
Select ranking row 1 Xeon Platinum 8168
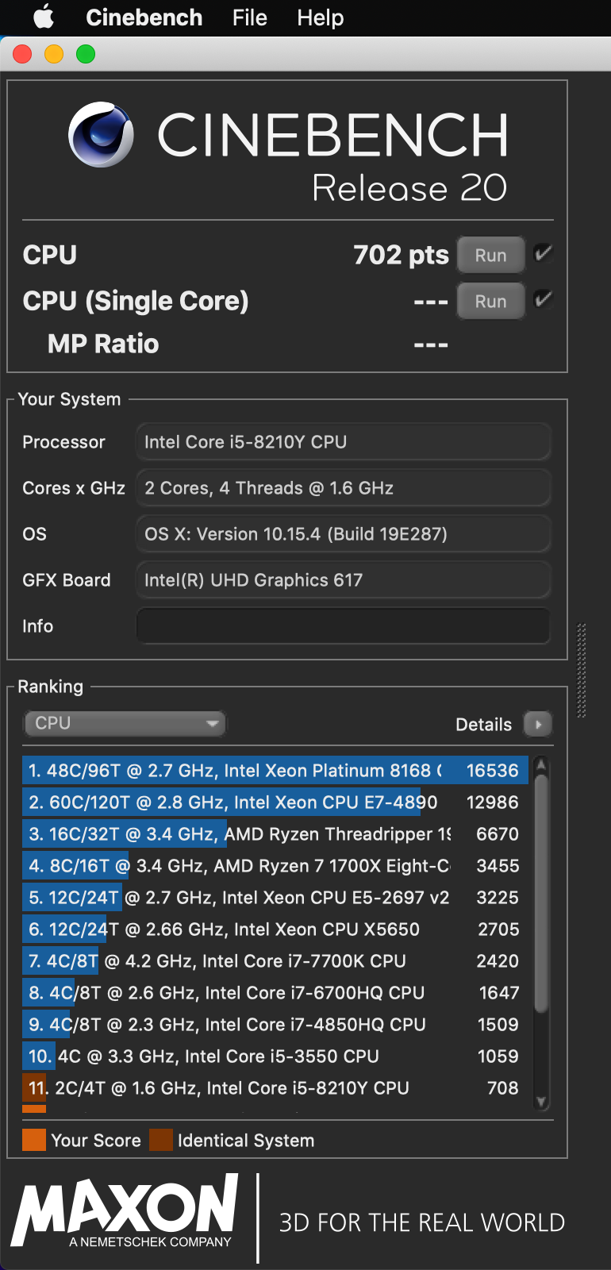coord(275,771)
